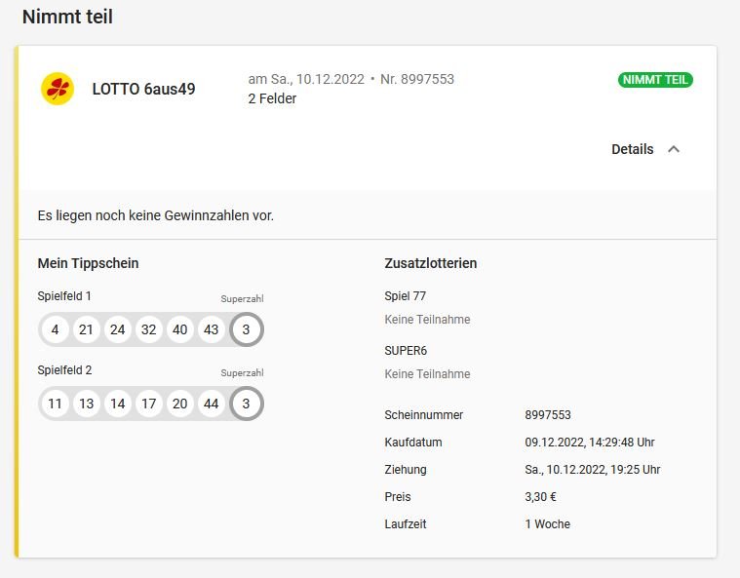Click Superzahl 3 ball in Spielfeld 1
Image resolution: width=740 pixels, height=578 pixels.
pos(246,329)
